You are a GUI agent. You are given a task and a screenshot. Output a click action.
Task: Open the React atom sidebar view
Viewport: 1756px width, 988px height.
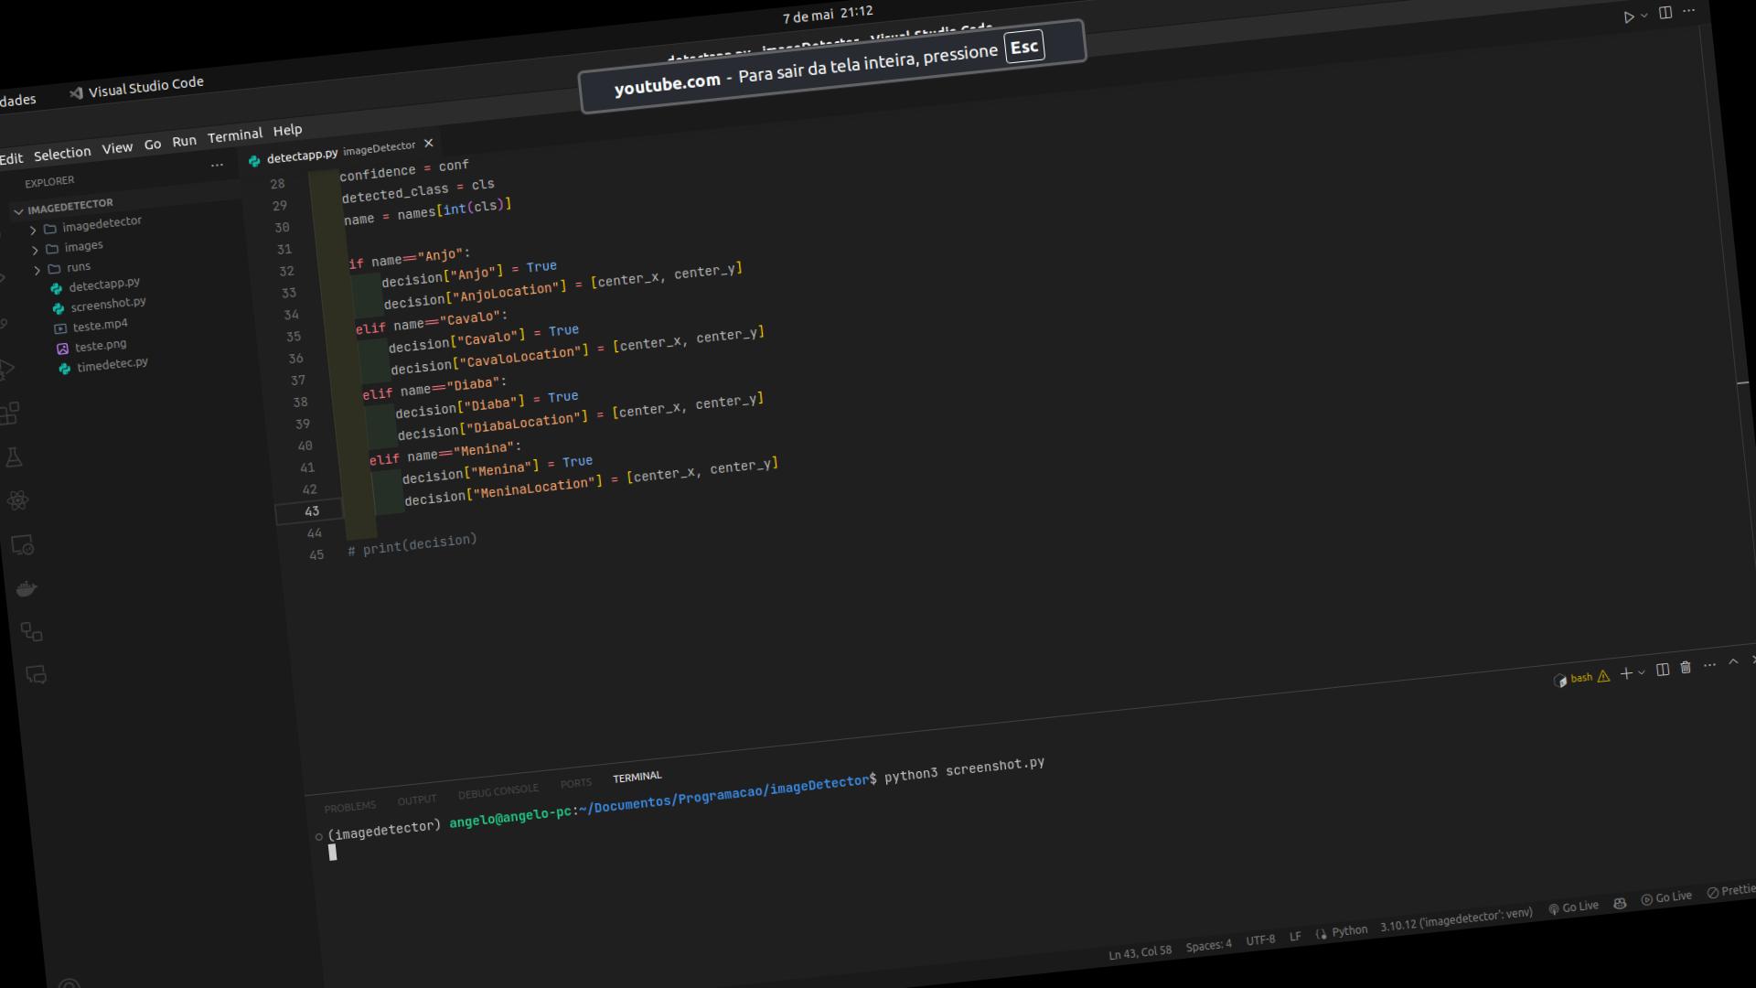pyautogui.click(x=17, y=500)
